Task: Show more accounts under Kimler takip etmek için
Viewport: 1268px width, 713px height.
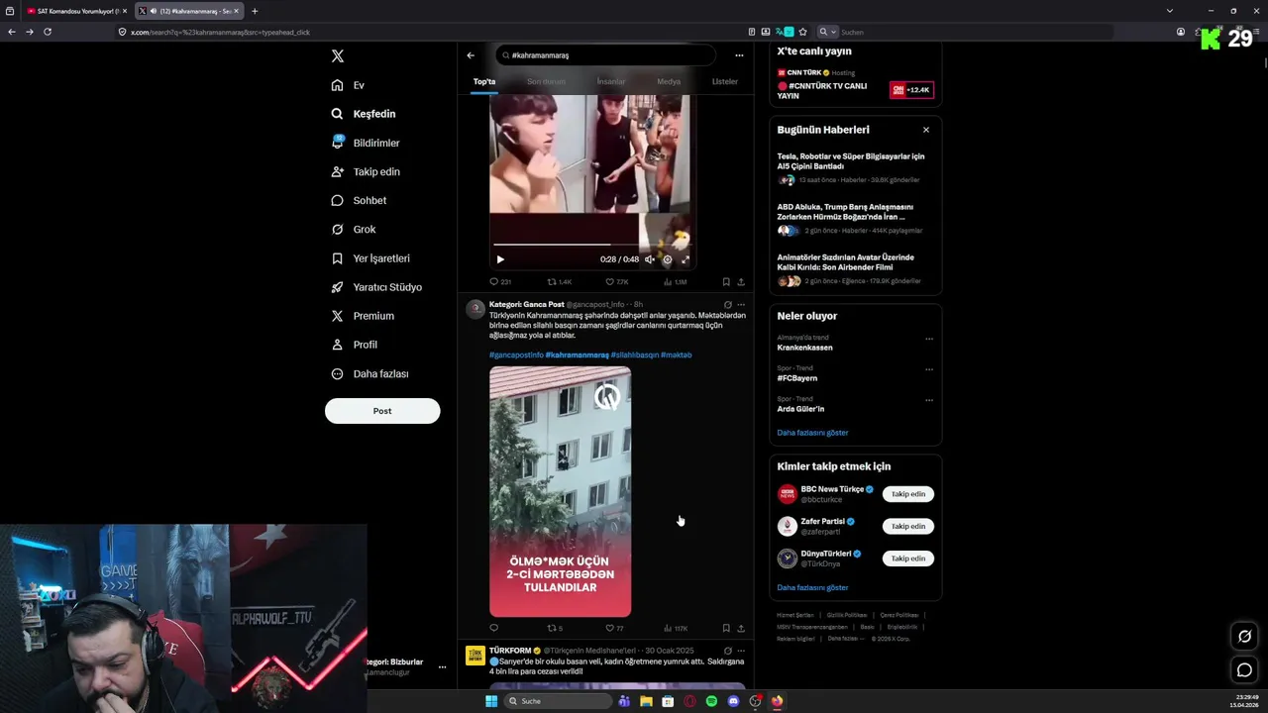Action: point(812,587)
